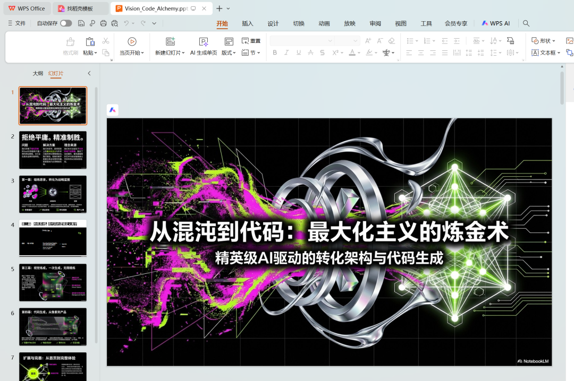Viewport: 574px width, 381px height.
Task: Switch to the 插入 ribbon tab
Action: 248,23
